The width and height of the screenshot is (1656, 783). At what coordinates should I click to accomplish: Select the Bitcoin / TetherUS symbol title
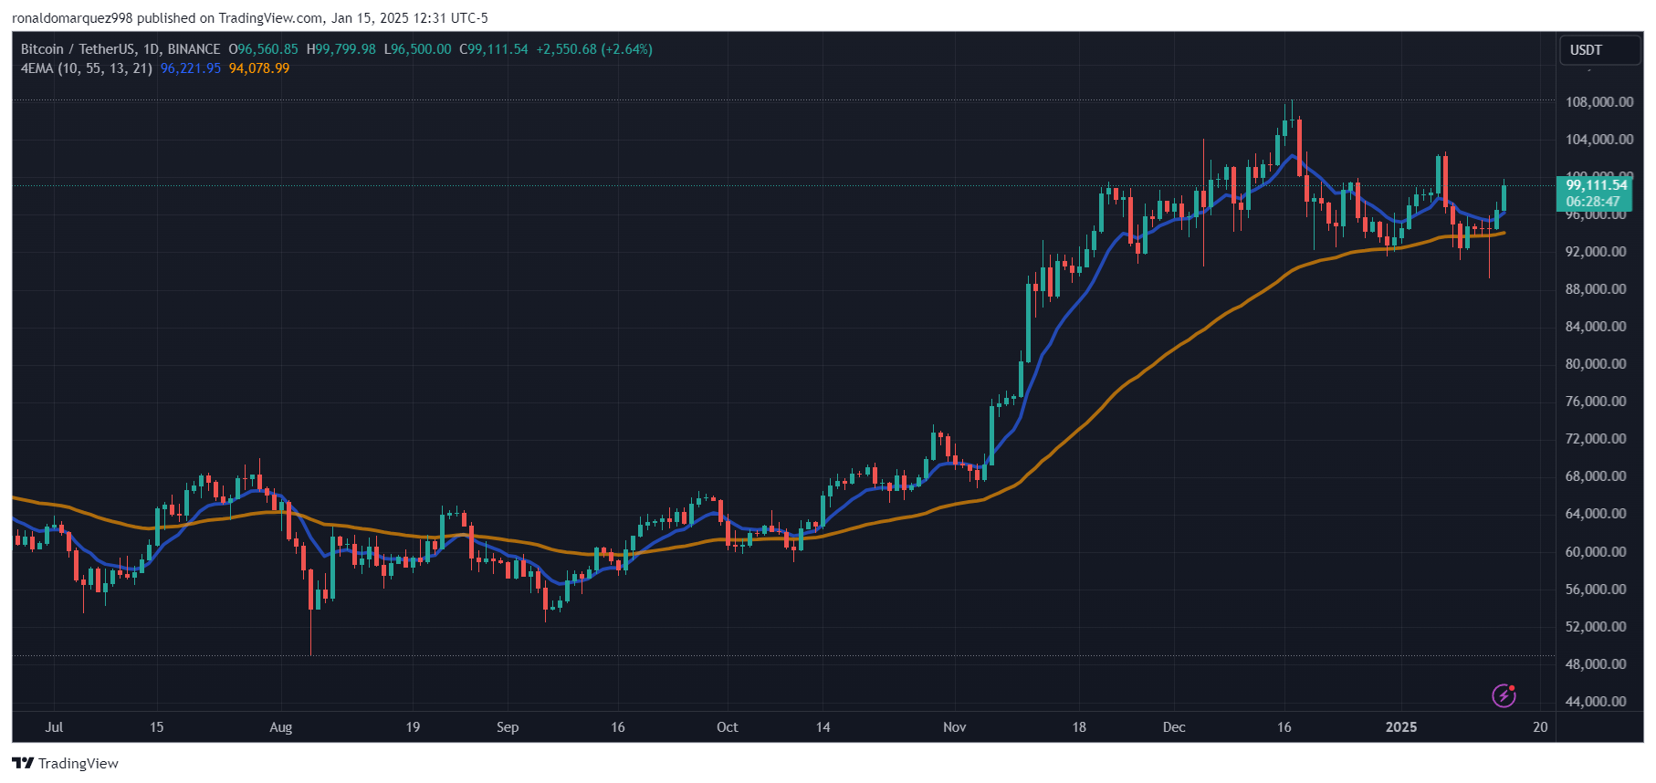(121, 49)
